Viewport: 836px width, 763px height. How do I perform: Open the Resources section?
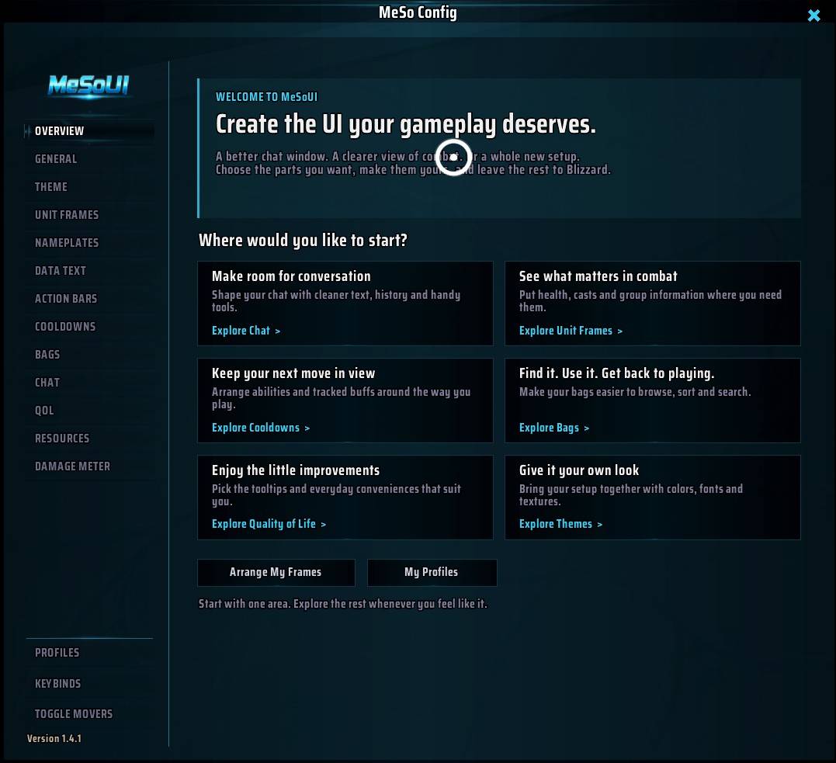[x=89, y=439]
